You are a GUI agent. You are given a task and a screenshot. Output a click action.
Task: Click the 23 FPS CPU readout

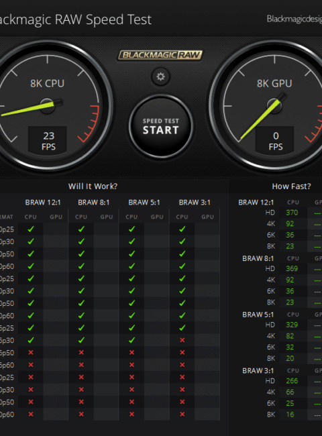pyautogui.click(x=48, y=140)
